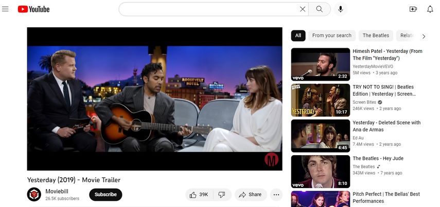Select The Beatles filter chip
Viewport: 440px width, 207px height.
pyautogui.click(x=376, y=35)
